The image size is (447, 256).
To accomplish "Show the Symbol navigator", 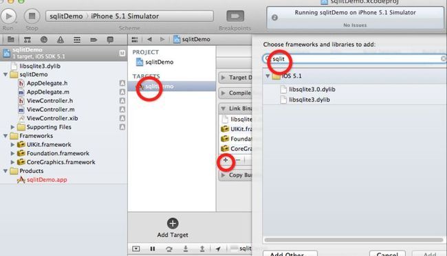I will pos(28,40).
